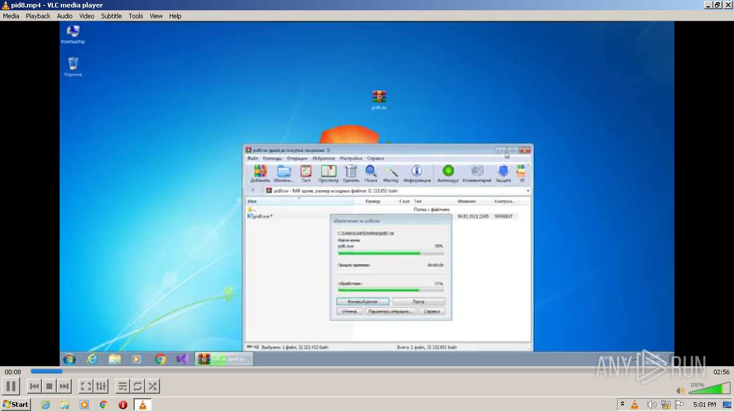Screen dimensions: 734x412
Task: Open the VLC View menu
Action: [156, 16]
